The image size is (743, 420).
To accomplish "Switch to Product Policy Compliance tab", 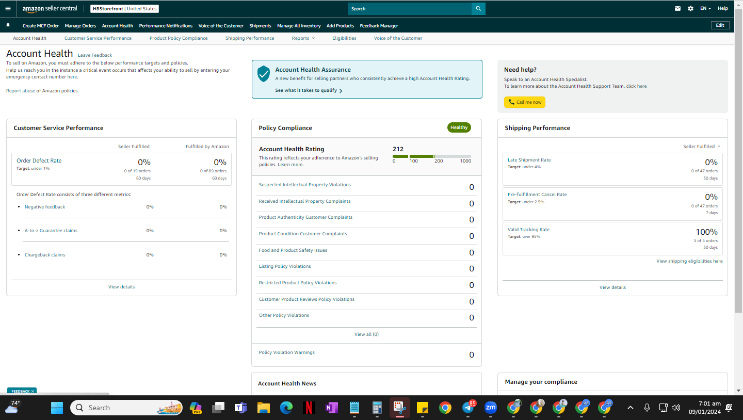I will [x=179, y=38].
